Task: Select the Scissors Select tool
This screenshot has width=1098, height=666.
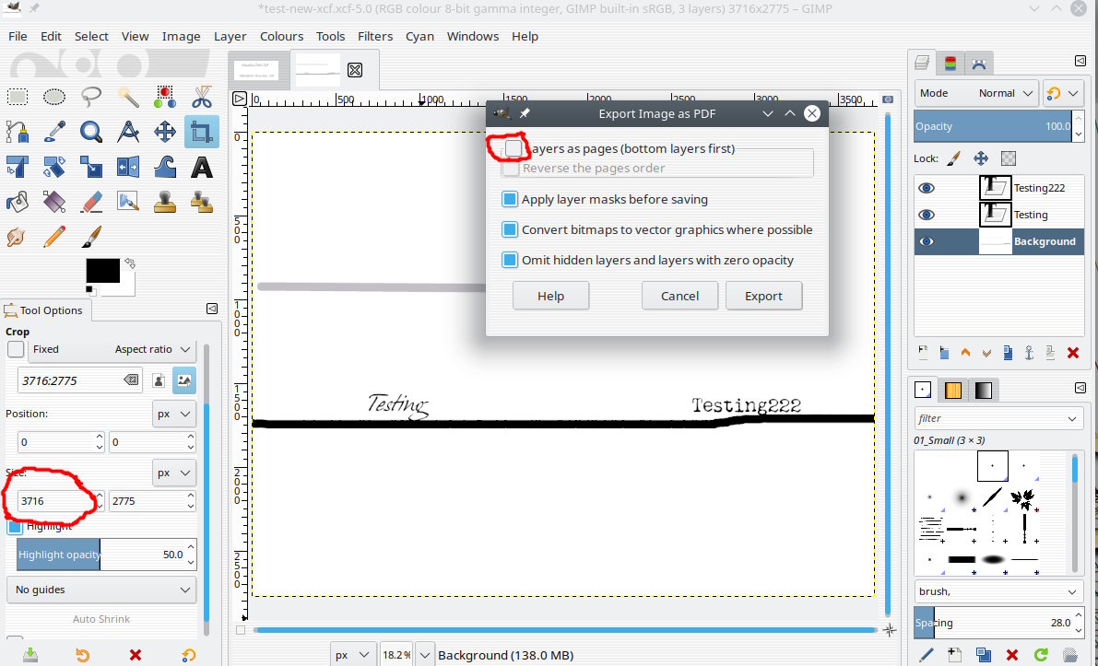Action: pyautogui.click(x=202, y=97)
